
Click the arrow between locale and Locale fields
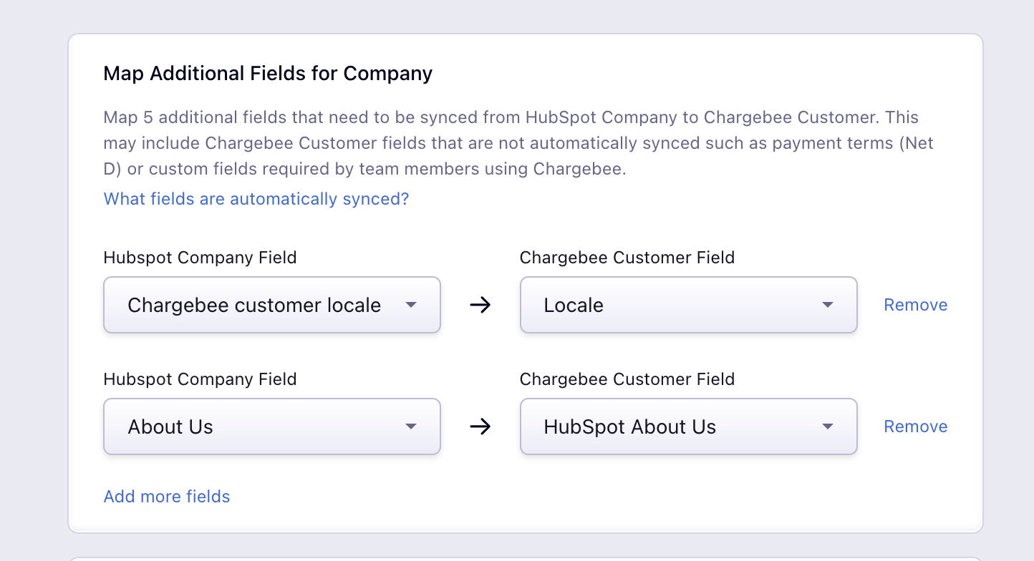point(480,305)
